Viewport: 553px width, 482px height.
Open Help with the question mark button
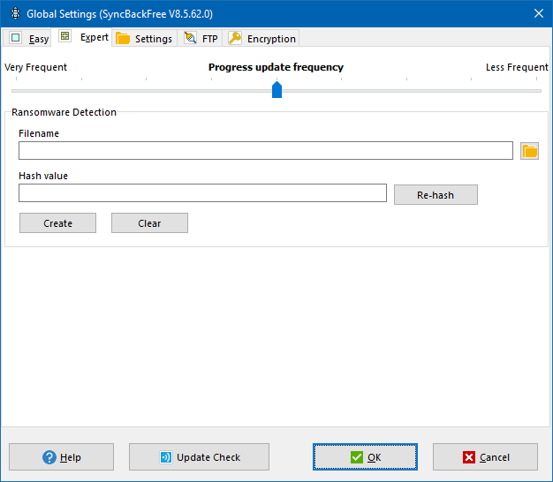pyautogui.click(x=61, y=457)
